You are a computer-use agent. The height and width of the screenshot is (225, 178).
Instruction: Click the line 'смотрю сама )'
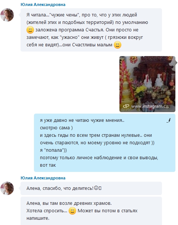click(56, 128)
